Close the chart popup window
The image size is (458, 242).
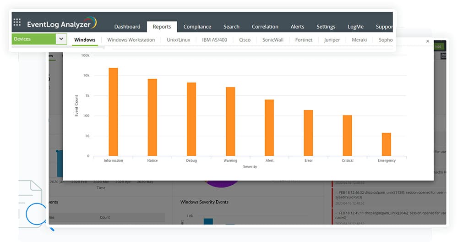click(428, 41)
